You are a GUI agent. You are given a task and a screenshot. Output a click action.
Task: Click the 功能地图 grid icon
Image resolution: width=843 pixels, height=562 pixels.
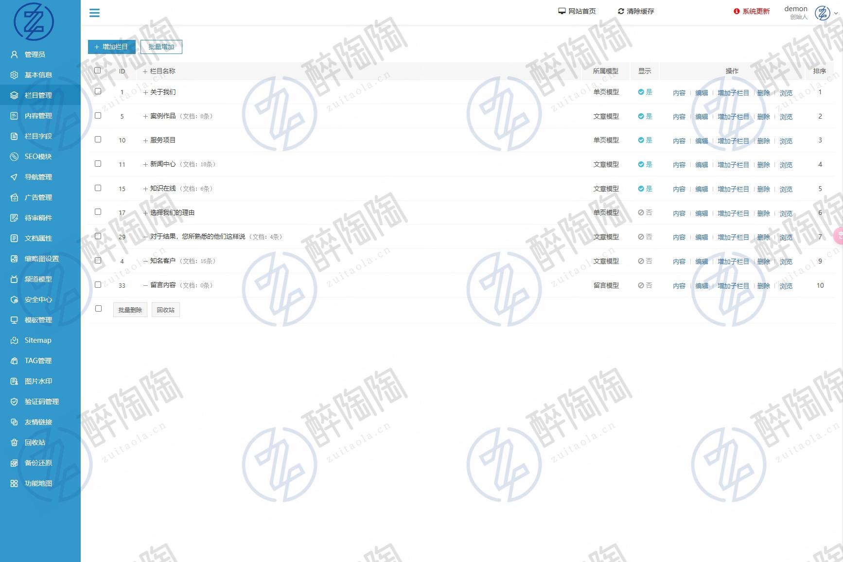coord(14,483)
